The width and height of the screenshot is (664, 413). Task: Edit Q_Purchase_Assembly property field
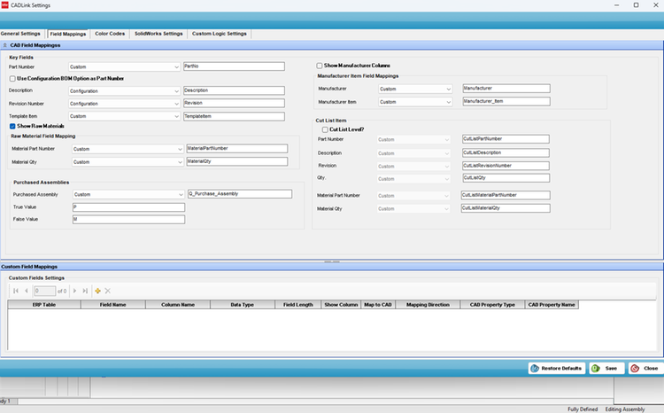tap(240, 194)
